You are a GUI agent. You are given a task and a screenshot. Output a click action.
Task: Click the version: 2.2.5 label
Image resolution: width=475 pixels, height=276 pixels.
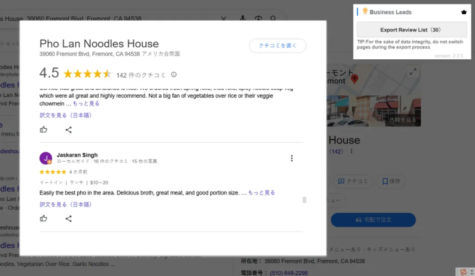[x=449, y=56]
